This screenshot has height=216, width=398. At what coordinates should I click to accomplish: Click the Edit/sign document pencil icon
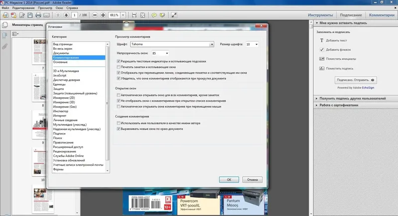pos(22,15)
